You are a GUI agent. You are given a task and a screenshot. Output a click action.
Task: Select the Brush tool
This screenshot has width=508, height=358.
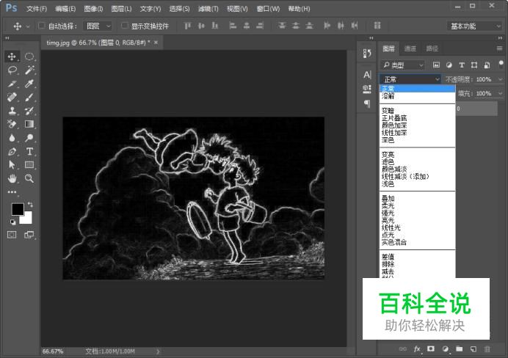pos(29,97)
